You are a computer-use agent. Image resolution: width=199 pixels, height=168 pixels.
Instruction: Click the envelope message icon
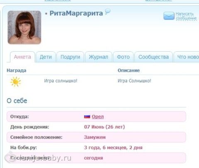pos(169,16)
